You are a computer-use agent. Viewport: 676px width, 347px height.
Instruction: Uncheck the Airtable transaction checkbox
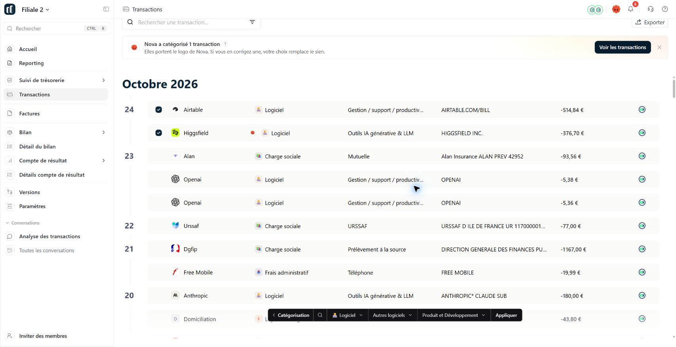(x=158, y=110)
